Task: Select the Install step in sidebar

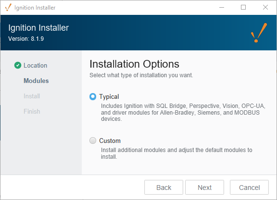Action: point(32,96)
